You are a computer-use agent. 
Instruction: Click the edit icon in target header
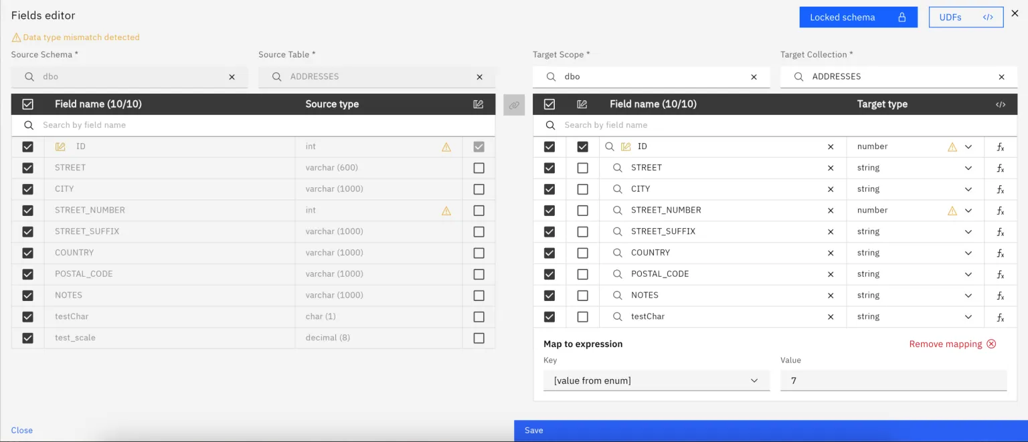(582, 104)
